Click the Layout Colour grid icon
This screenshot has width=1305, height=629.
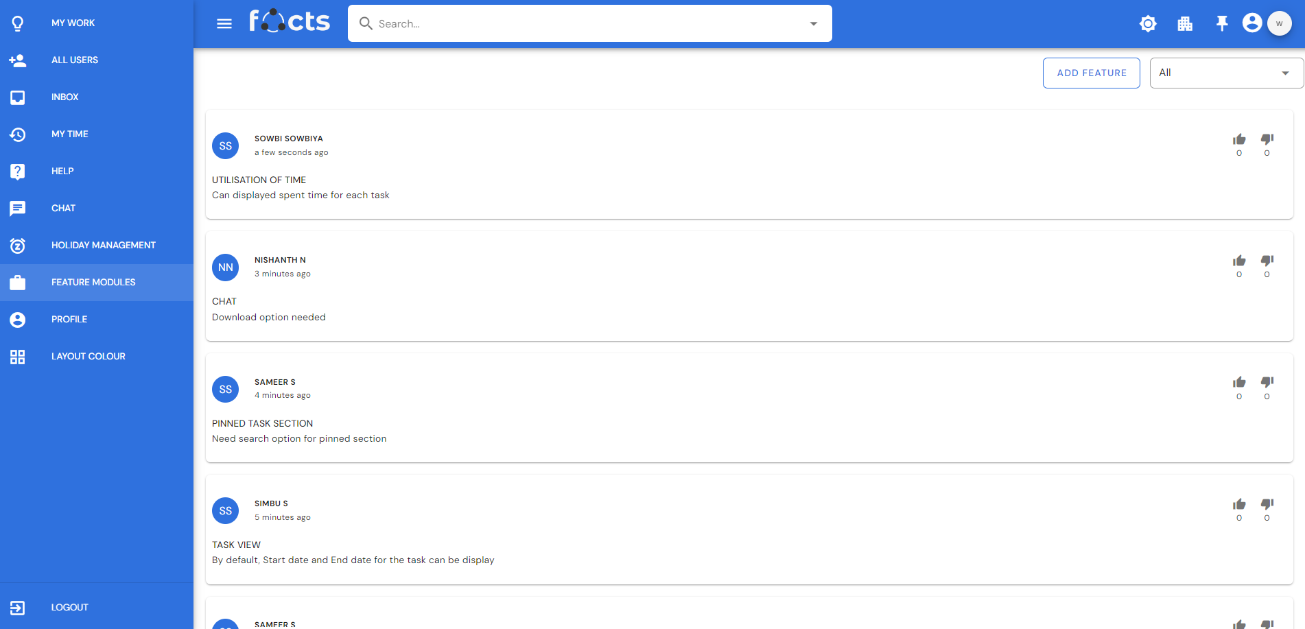click(x=18, y=357)
